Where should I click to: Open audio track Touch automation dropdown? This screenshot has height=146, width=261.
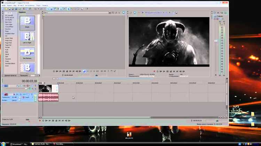[x=32, y=97]
